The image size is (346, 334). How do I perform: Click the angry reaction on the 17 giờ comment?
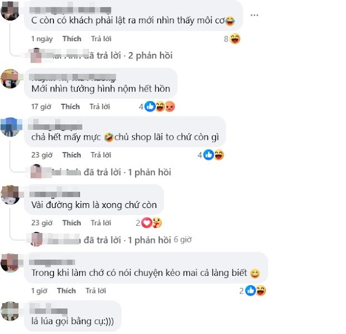pos(170,107)
